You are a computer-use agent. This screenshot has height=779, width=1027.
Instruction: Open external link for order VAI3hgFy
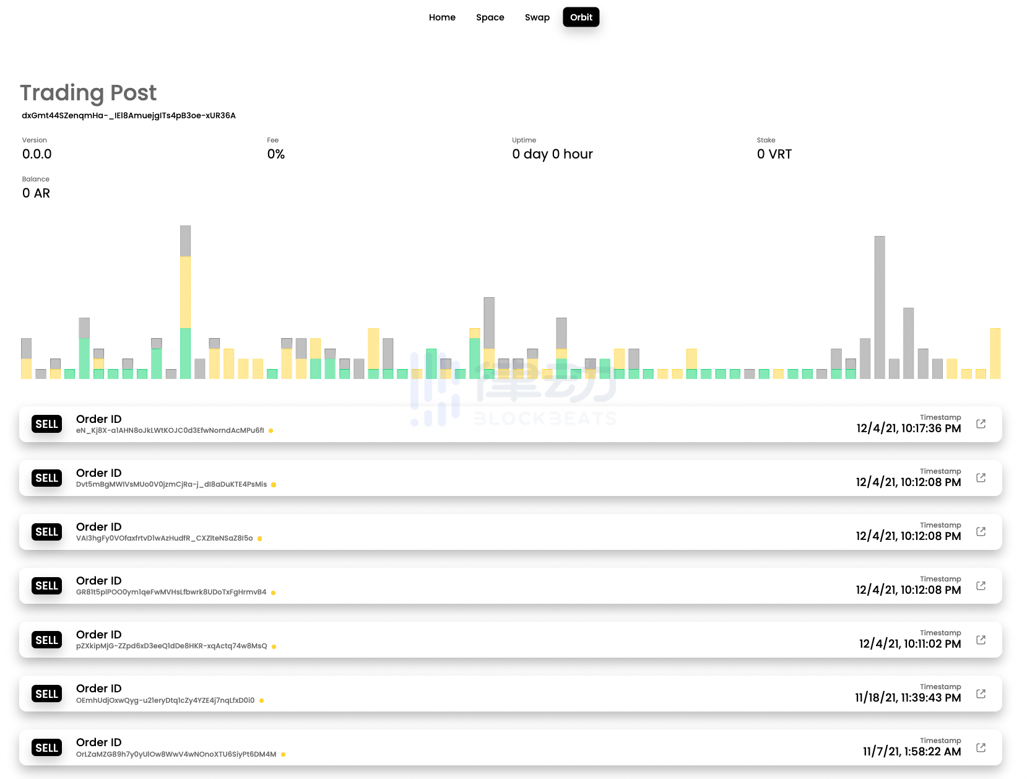[x=981, y=531]
